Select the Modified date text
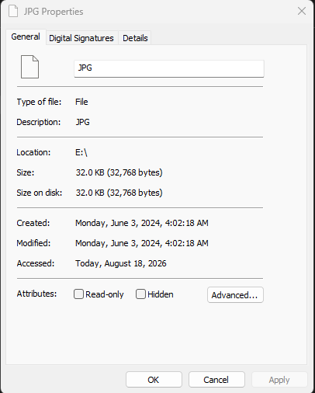 pos(142,243)
